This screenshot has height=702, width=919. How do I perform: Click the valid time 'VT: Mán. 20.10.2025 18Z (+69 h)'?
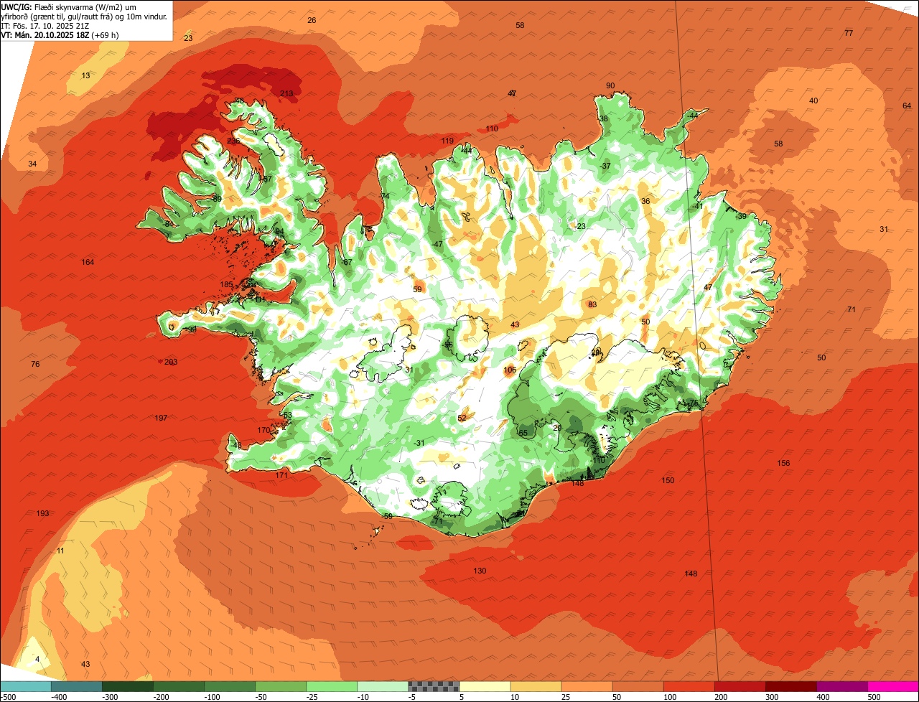60,34
